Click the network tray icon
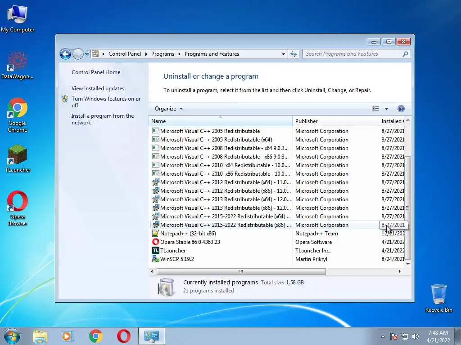Image resolution: width=461 pixels, height=345 pixels. [405, 336]
